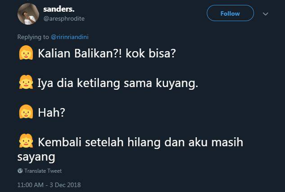The image size is (285, 192).
Task: Click the girl emoji before Kembali setelah hilang
Action: [26, 141]
